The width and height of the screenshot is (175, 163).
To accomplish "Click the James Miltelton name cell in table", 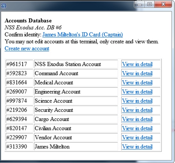I will [76, 146].
